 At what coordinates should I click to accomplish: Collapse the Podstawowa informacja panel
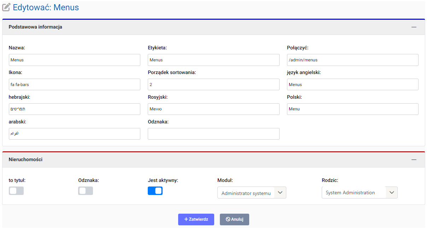point(414,27)
